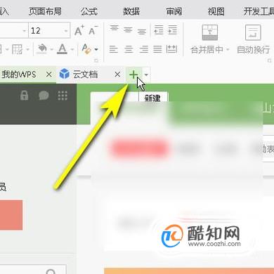Expand the dropdown arrow beside the plus tab
This screenshot has height=274, width=274.
coord(146,74)
